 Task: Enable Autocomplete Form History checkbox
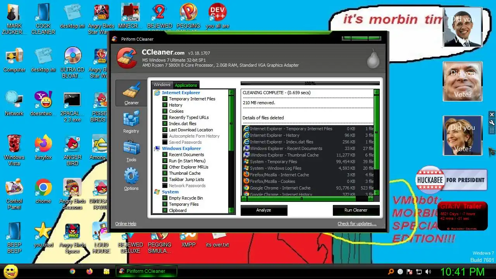(165, 136)
